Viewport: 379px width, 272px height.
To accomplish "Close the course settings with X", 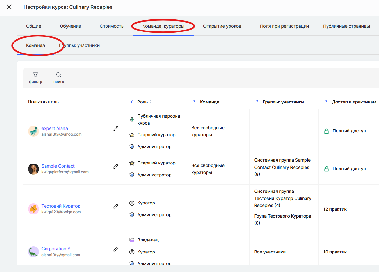I will [9, 7].
